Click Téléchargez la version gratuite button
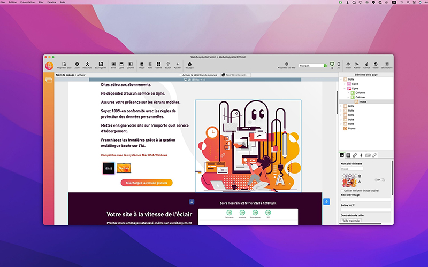Image resolution: width=428 pixels, height=267 pixels. pos(147,183)
